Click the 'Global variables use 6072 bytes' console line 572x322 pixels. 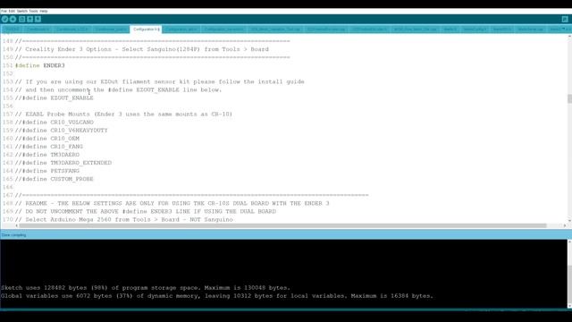coord(217,296)
